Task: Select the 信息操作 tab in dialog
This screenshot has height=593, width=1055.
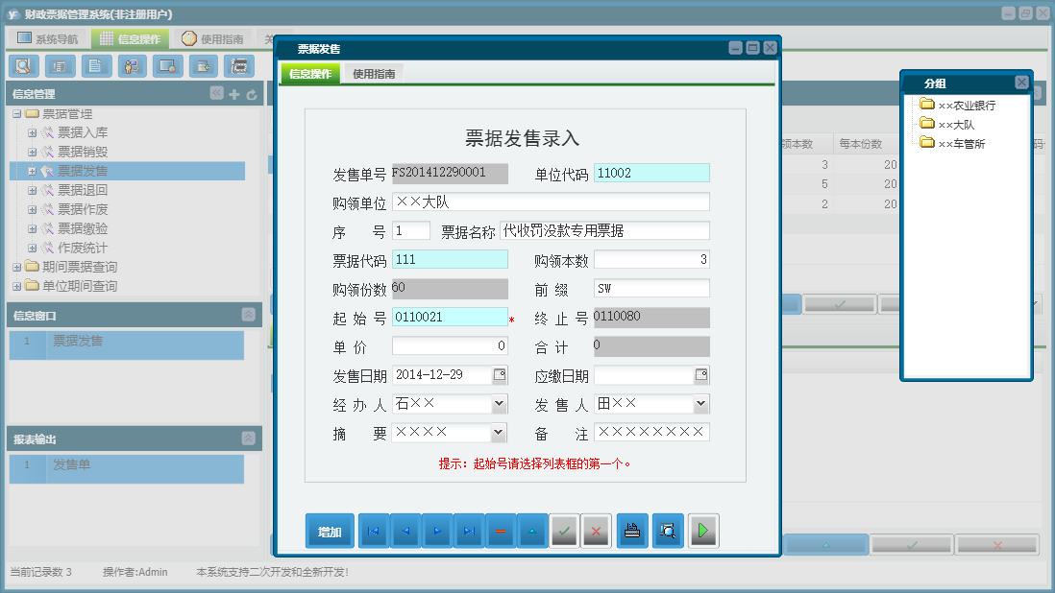Action: click(310, 74)
